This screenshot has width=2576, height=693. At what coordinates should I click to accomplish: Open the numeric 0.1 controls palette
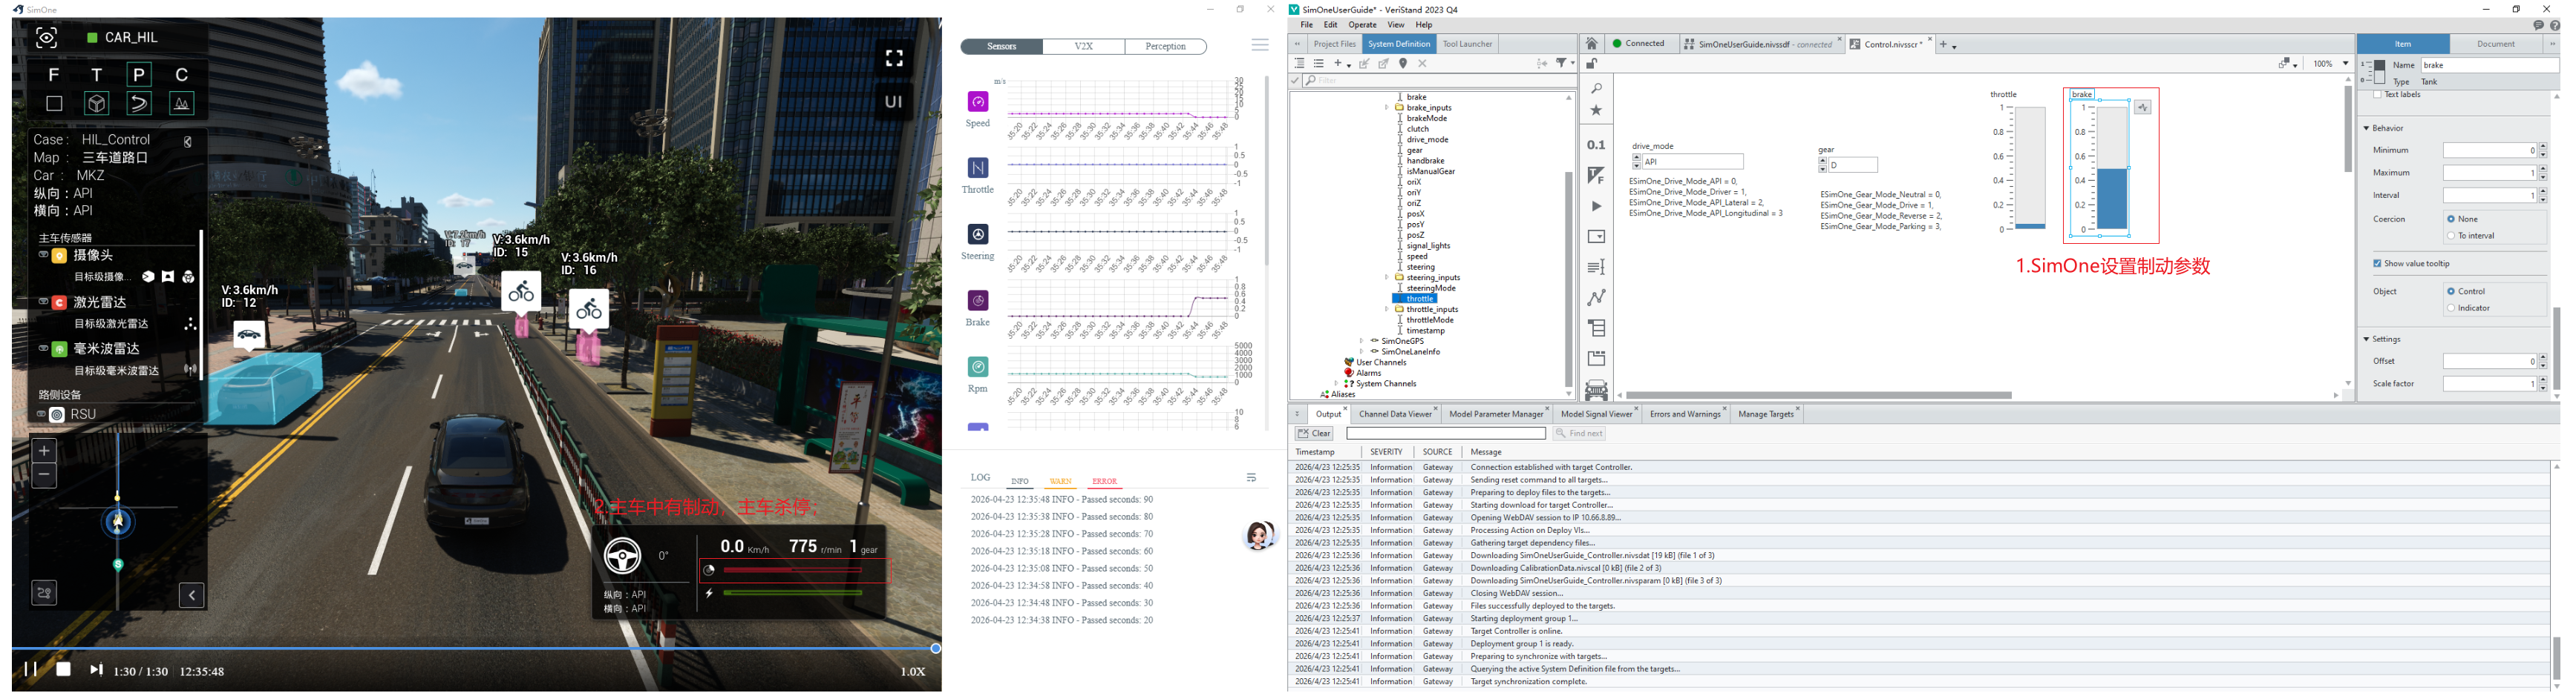pos(1596,145)
